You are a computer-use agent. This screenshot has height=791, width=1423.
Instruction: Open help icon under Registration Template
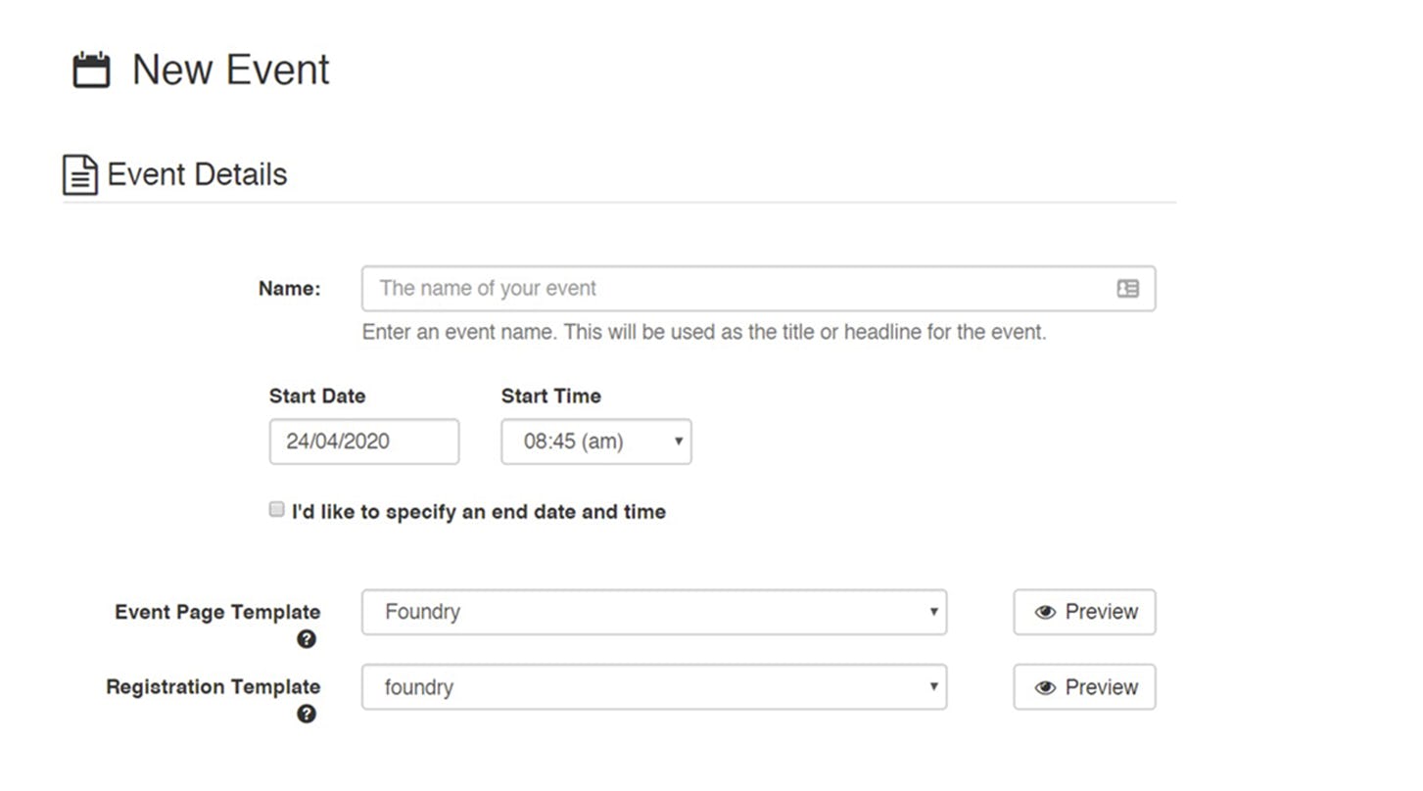point(307,715)
